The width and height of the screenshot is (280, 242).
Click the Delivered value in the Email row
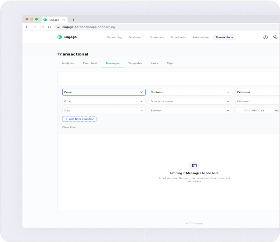[x=257, y=101]
